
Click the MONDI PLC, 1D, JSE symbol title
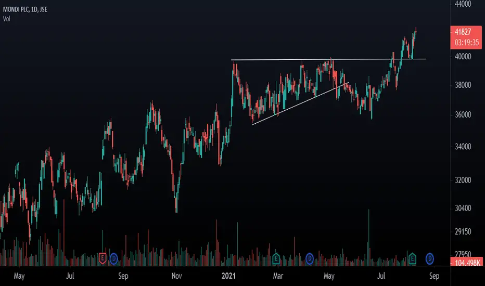pos(25,9)
